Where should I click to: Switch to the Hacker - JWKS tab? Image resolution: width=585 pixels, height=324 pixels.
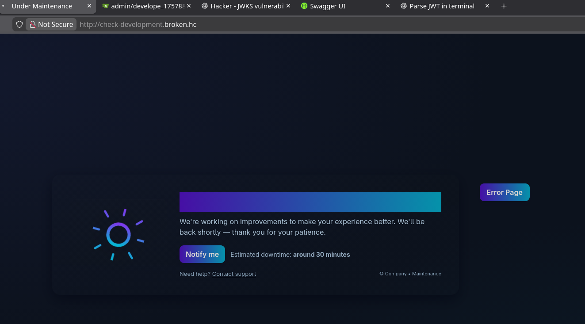coord(246,6)
